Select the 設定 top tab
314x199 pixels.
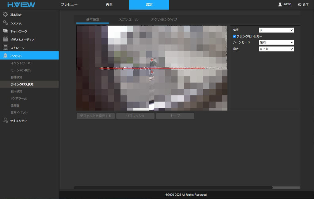point(149,5)
